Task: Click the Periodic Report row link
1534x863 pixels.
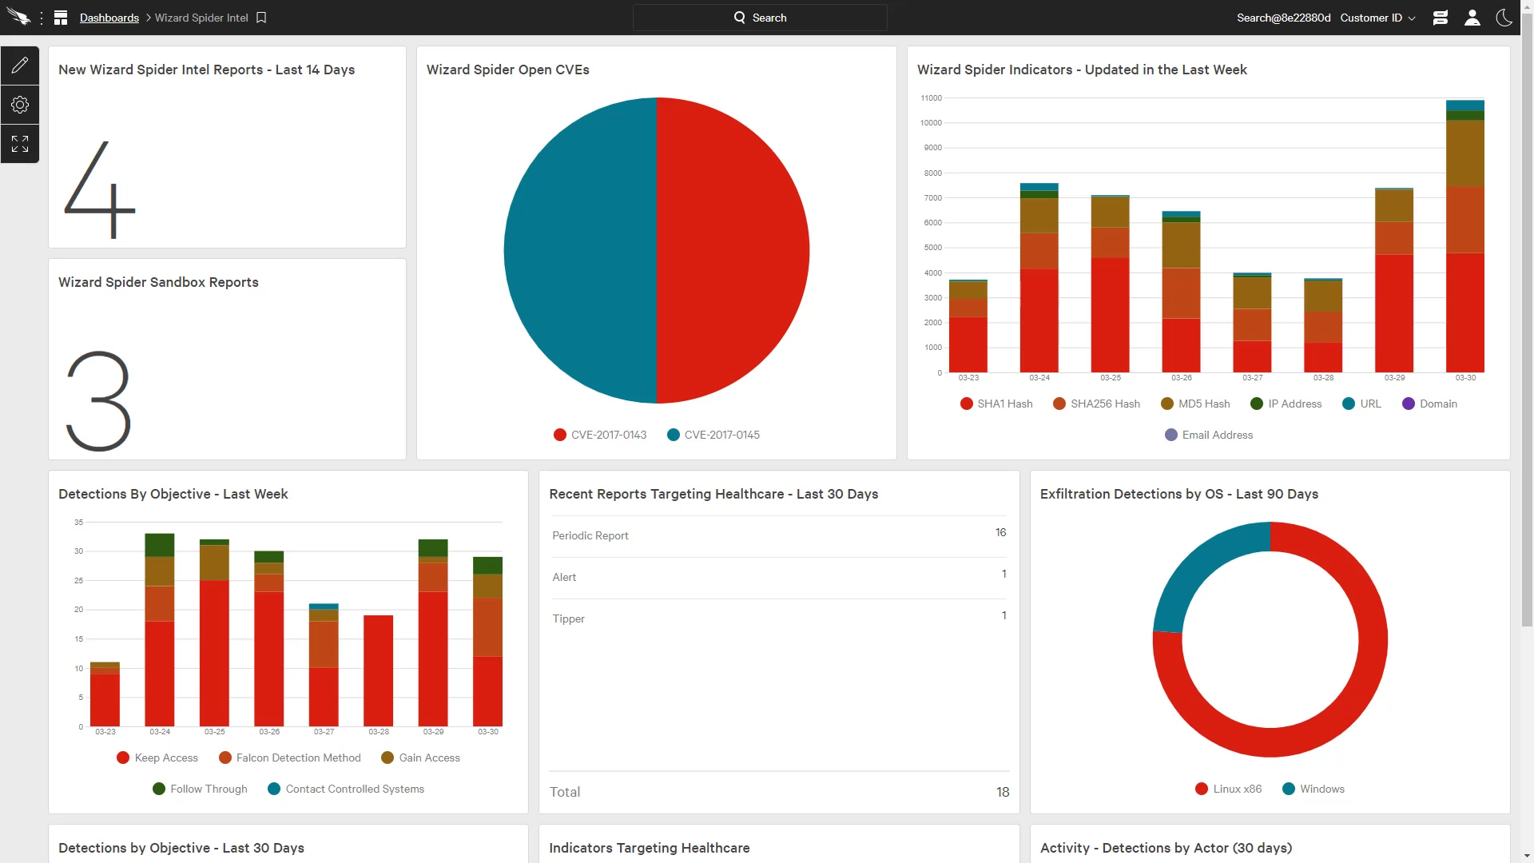Action: 779,535
